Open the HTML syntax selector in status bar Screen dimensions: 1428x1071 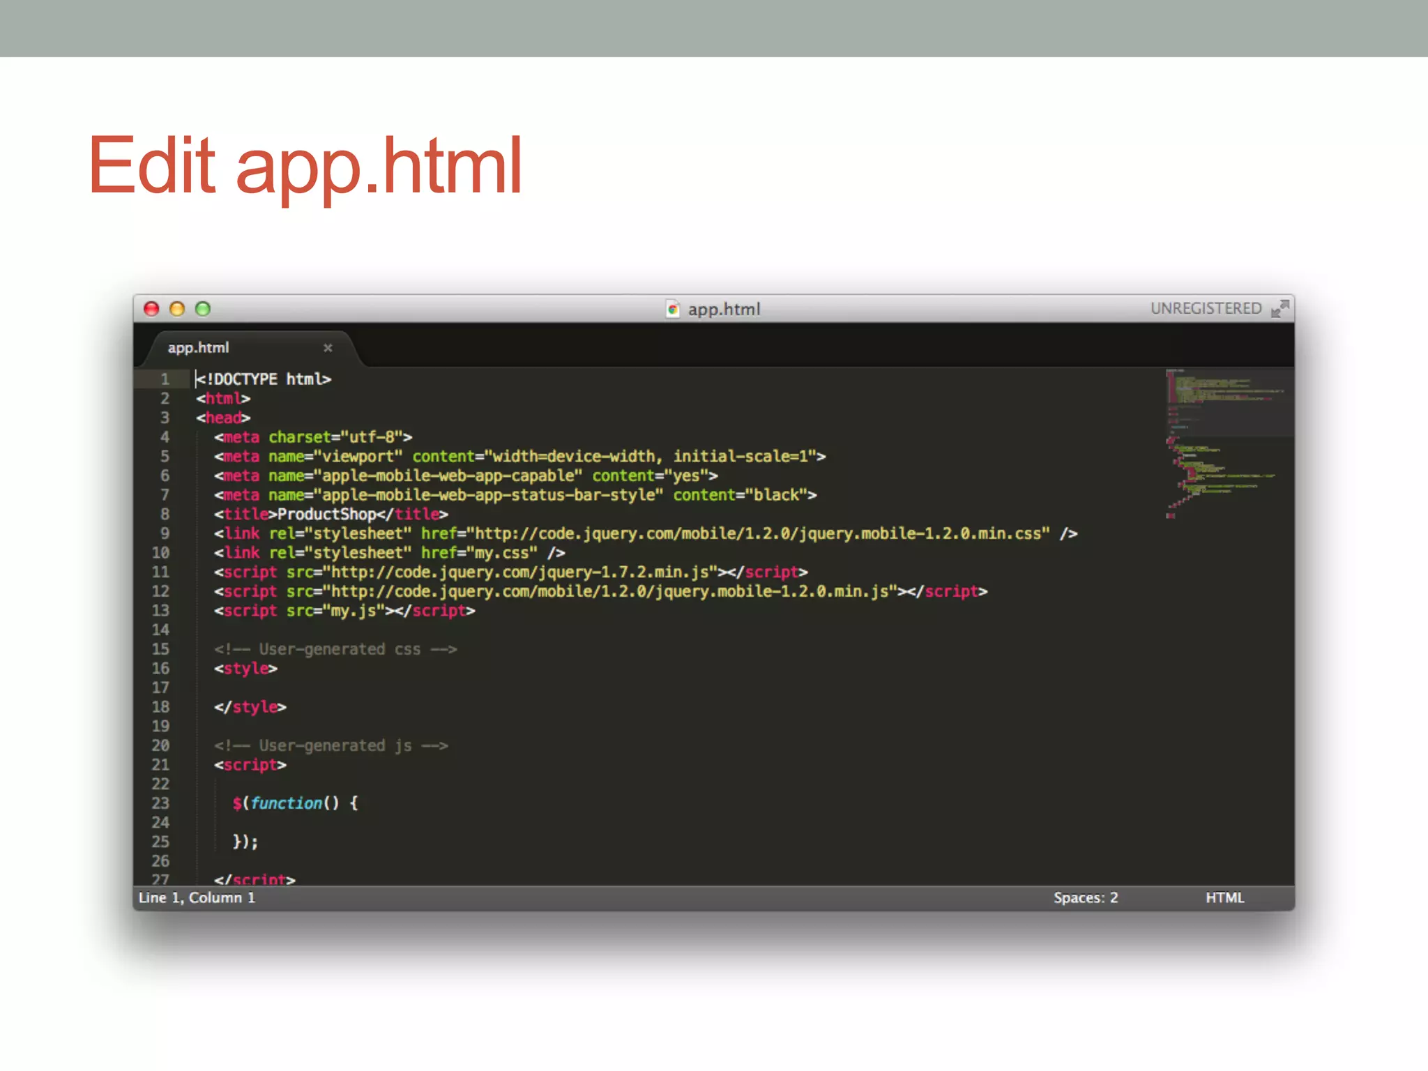pos(1225,897)
